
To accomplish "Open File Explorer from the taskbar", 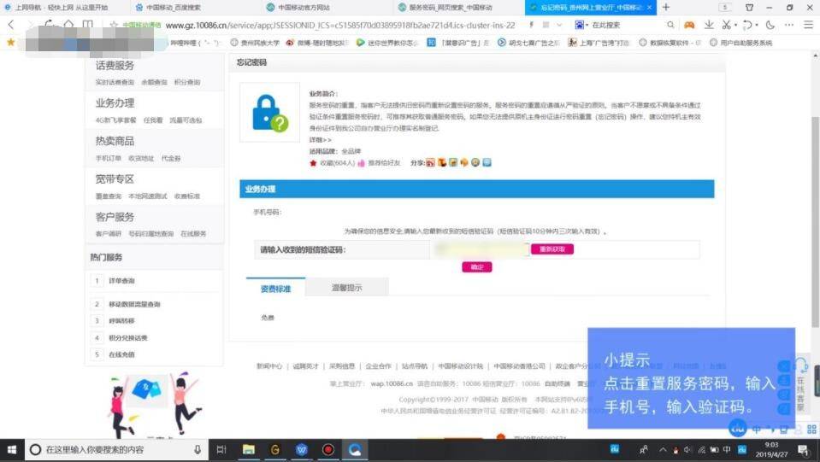I will (249, 449).
